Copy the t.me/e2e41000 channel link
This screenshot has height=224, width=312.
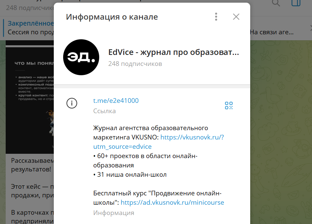tap(116, 101)
